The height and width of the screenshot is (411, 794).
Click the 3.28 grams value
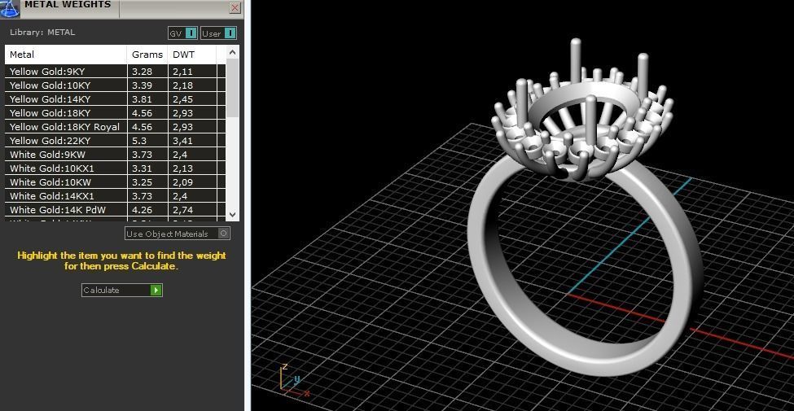[x=141, y=72]
